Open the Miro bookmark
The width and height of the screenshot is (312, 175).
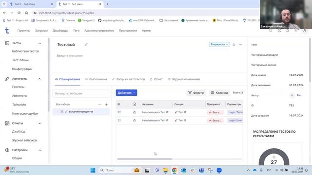[x=226, y=20]
